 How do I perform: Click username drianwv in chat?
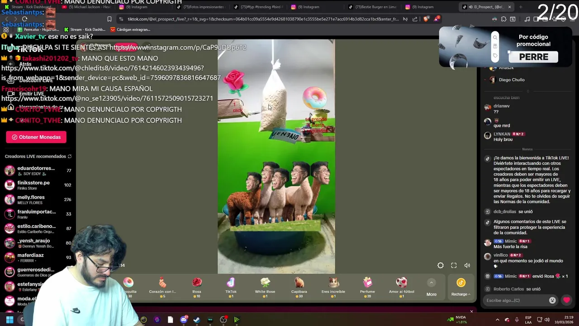501,106
